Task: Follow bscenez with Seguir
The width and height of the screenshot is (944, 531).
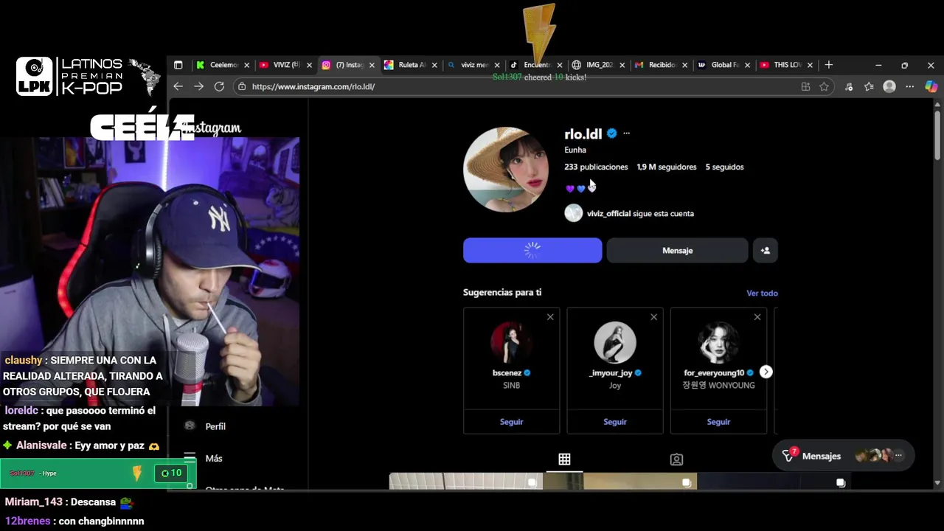Action: point(511,422)
